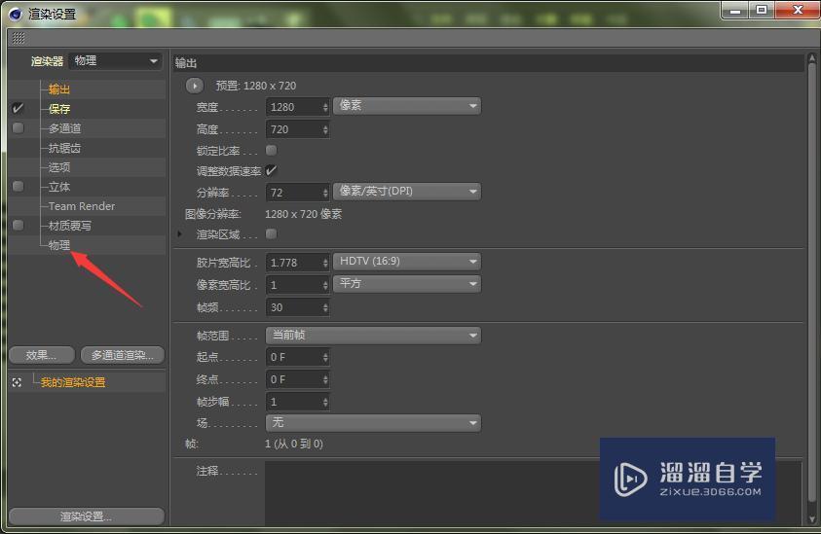Select 输出 in the settings list
Viewport: 821px width, 534px height.
(x=59, y=89)
